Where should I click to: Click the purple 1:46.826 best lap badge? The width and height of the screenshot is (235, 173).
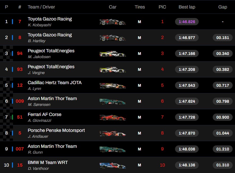(187, 22)
